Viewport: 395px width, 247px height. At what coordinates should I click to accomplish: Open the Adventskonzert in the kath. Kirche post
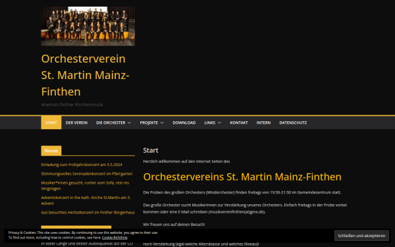click(x=86, y=200)
